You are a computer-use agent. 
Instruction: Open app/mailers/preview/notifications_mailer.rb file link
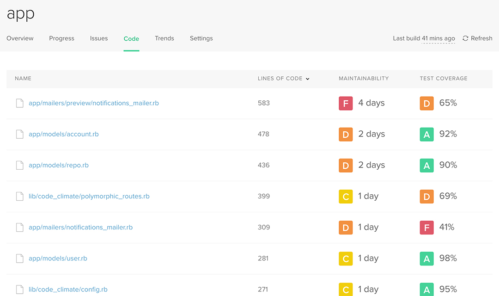pyautogui.click(x=93, y=103)
